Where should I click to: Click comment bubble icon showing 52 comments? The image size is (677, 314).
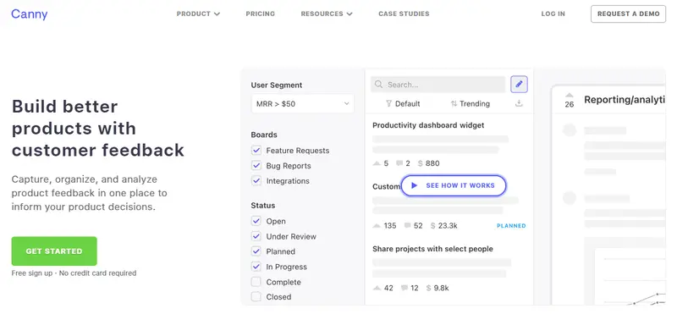407,225
